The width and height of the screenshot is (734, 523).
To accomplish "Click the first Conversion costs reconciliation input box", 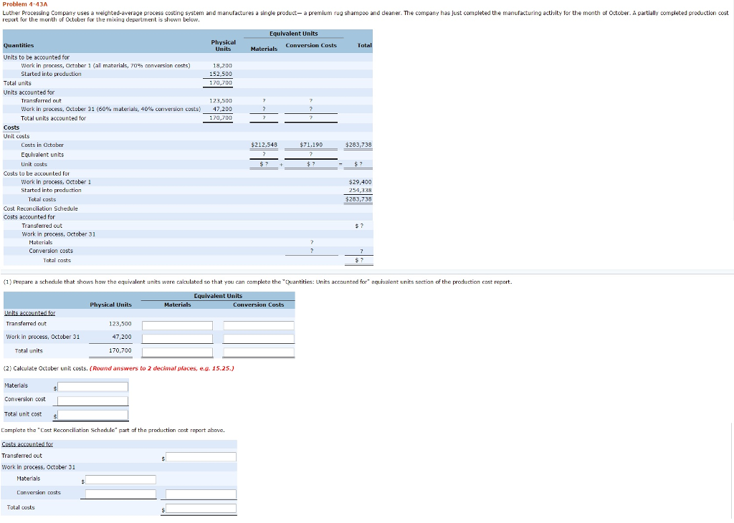I will tap(120, 493).
